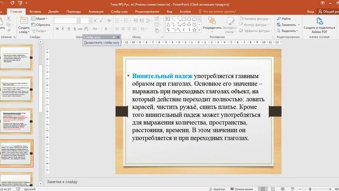Click the Find (Найти) button
The image size is (339, 191).
click(284, 19)
